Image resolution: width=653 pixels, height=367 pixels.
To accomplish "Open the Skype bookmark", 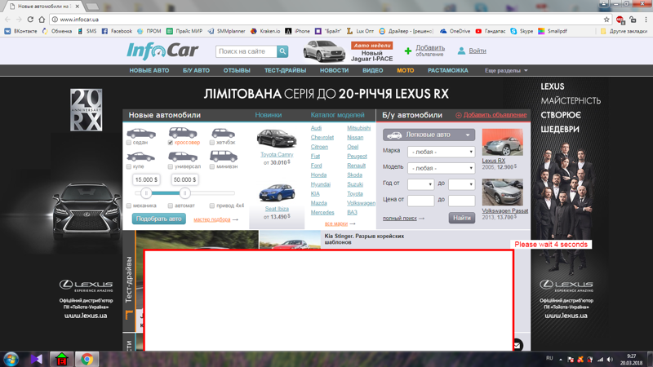I will [522, 31].
